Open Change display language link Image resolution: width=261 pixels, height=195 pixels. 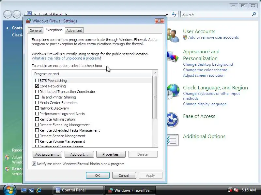pos(205,104)
